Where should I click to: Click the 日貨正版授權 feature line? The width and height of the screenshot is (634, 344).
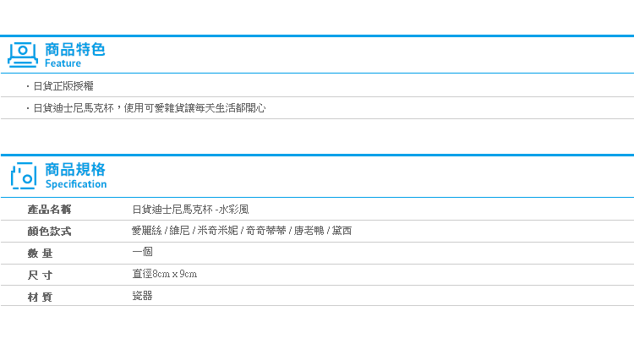pyautogui.click(x=63, y=85)
